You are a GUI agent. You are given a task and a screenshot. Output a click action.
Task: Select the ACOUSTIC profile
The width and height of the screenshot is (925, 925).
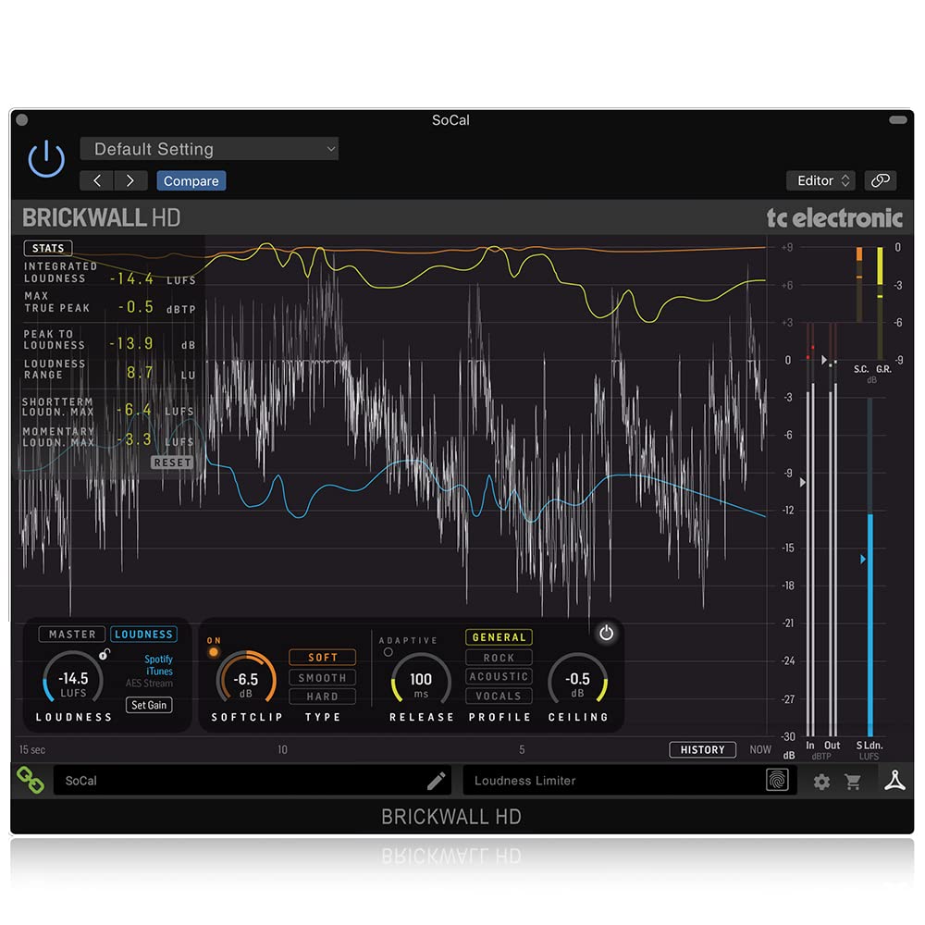point(499,677)
